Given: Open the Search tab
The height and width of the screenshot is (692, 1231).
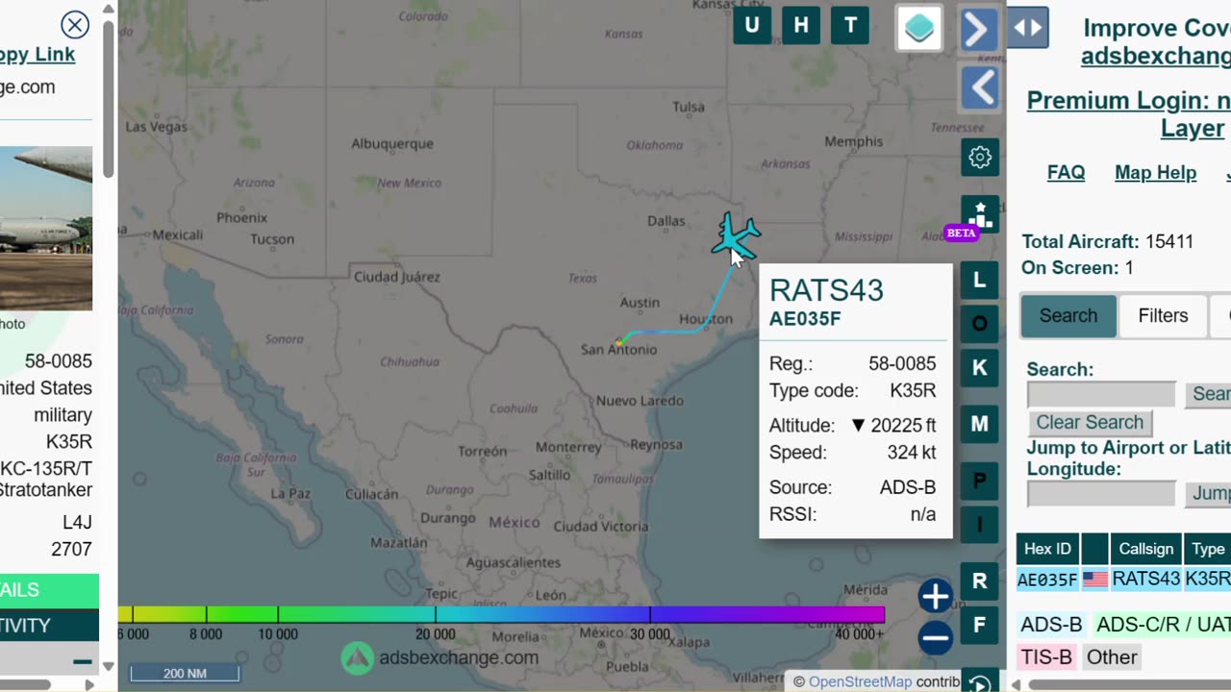Looking at the screenshot, I should pyautogui.click(x=1068, y=316).
